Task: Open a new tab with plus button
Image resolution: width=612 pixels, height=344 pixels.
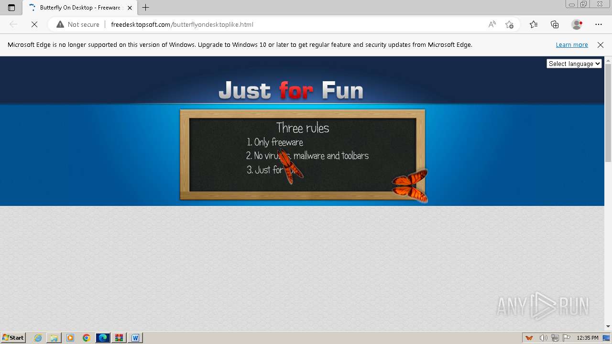Action: tap(146, 8)
